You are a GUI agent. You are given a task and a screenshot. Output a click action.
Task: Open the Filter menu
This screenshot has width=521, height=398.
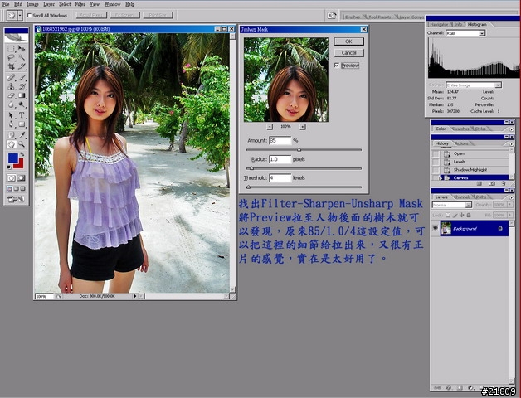click(80, 4)
